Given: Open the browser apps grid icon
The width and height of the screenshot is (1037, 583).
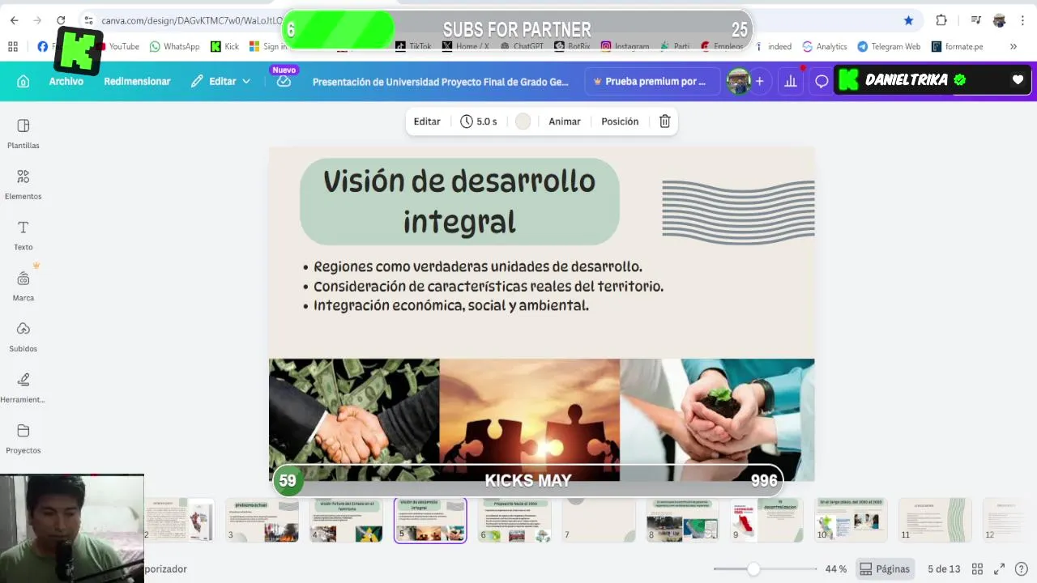Looking at the screenshot, I should pyautogui.click(x=13, y=46).
